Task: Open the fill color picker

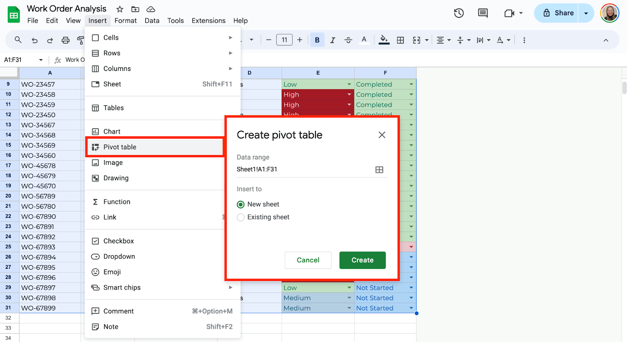Action: (x=384, y=40)
